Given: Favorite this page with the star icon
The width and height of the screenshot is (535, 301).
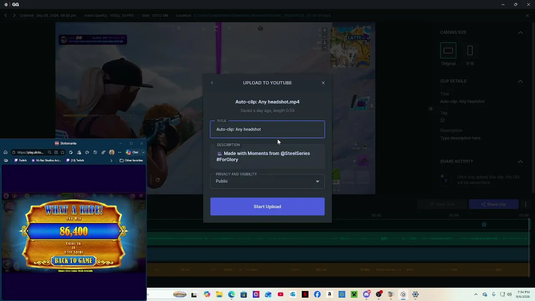Looking at the screenshot, I should (x=63, y=153).
